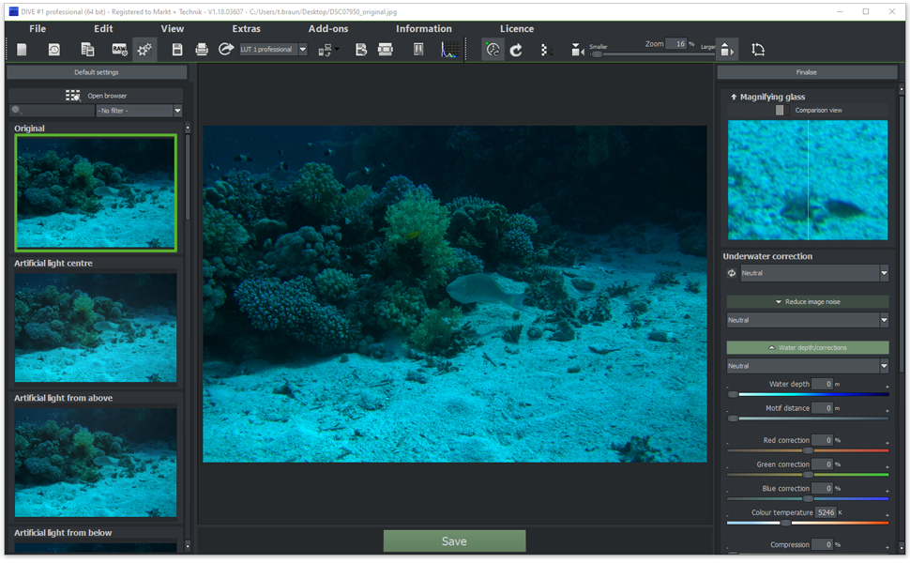
Task: Open the Extras menu
Action: point(246,29)
